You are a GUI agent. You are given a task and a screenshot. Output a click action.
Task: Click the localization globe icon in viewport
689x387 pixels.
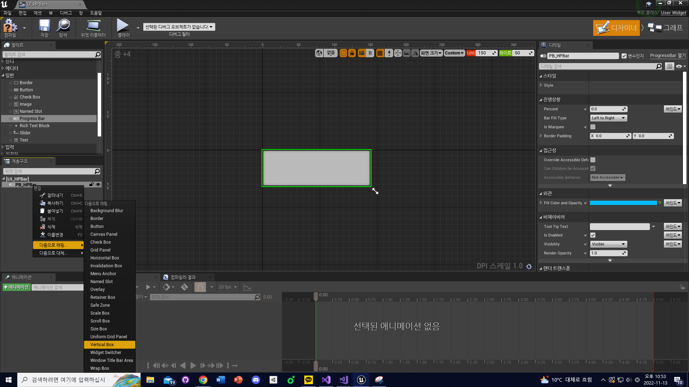click(319, 53)
